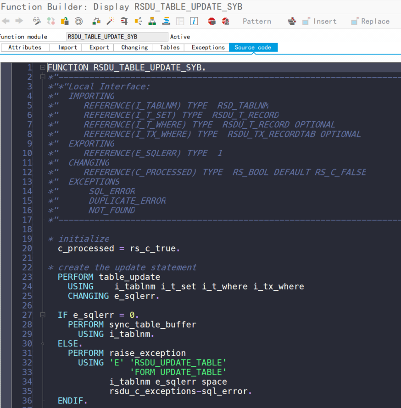The width and height of the screenshot is (401, 408).
Task: Click 'PERFORM sync_table_buffer' text
Action: 132,325
